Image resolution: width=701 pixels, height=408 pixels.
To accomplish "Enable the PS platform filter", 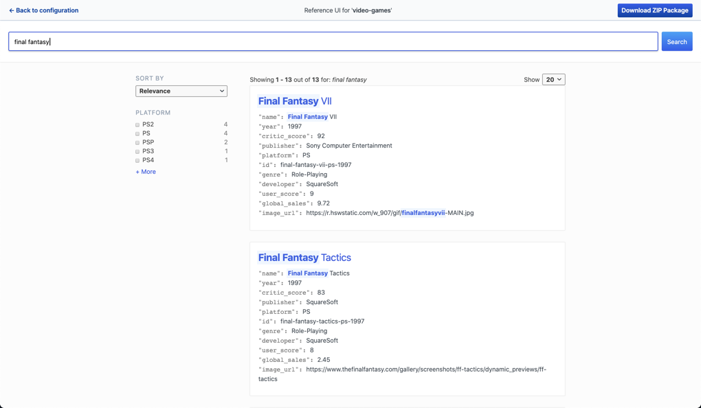I will coord(137,133).
